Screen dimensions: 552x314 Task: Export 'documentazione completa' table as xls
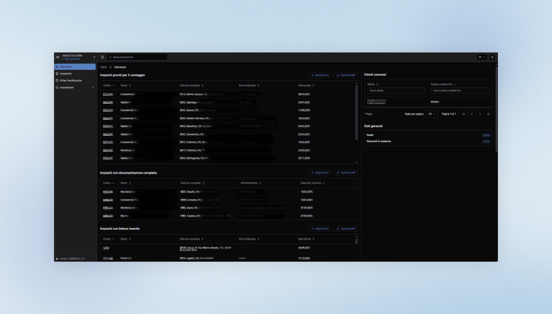click(320, 172)
